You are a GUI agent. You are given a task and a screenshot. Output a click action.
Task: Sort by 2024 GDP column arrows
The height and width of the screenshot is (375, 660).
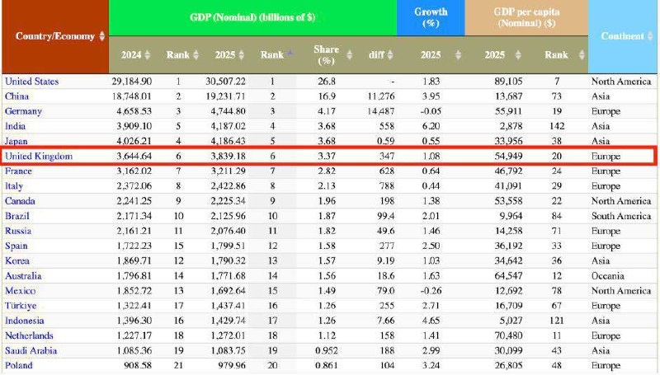click(148, 55)
